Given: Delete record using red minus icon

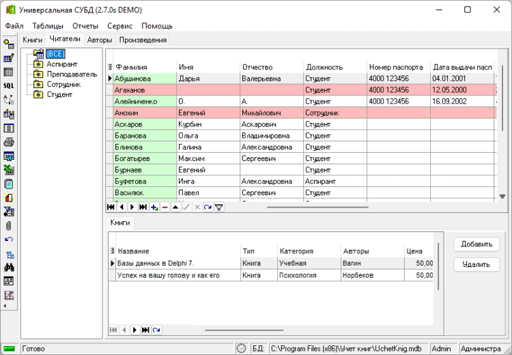Looking at the screenshot, I should 165,207.
